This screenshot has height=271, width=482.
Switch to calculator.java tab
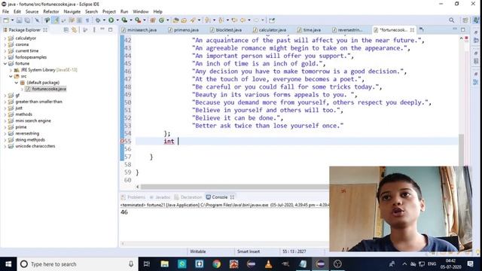pyautogui.click(x=270, y=30)
